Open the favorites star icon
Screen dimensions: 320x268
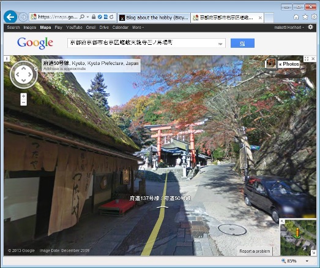click(305, 17)
